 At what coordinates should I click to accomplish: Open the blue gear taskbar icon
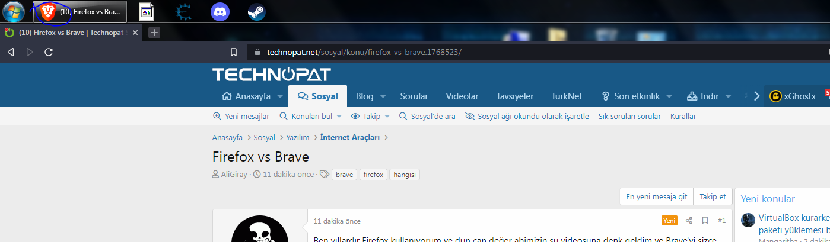pyautogui.click(x=184, y=11)
